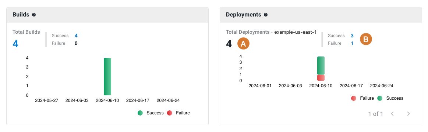Click the Deployments panel title
This screenshot has height=132, width=428.
coord(244,15)
